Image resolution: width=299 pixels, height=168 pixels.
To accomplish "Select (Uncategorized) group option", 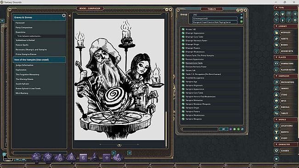I will 214,18.
